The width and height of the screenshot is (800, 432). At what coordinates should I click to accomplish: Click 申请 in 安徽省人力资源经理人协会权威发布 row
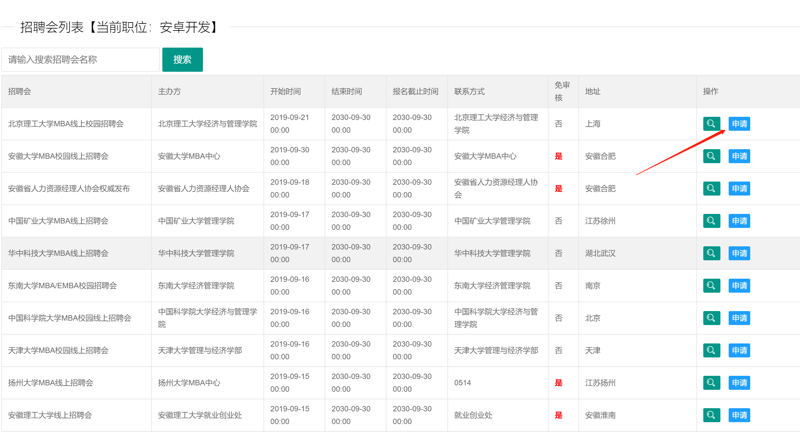point(739,189)
